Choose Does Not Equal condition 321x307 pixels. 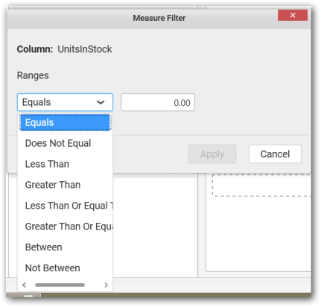[65, 143]
